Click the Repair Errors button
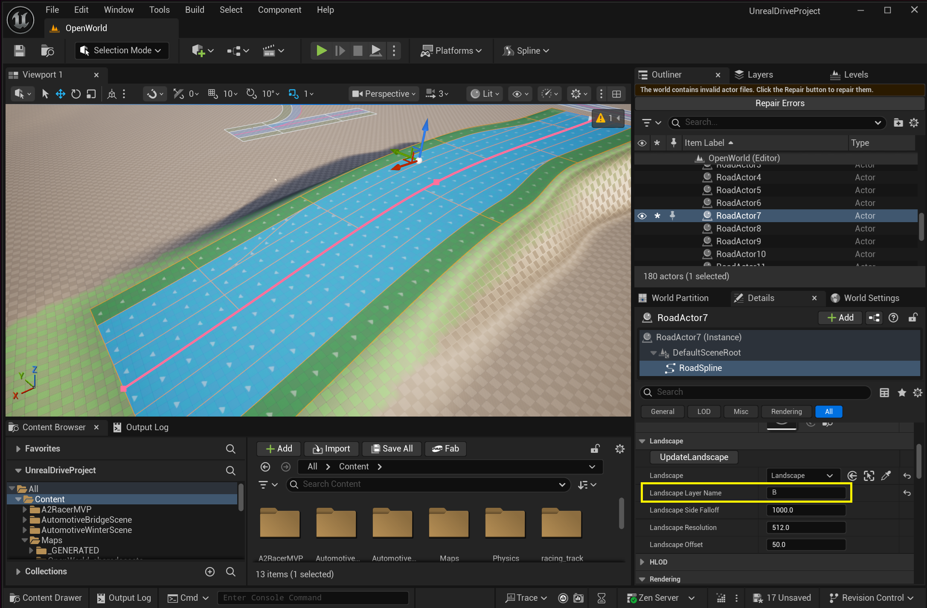This screenshot has height=608, width=927. pos(779,103)
